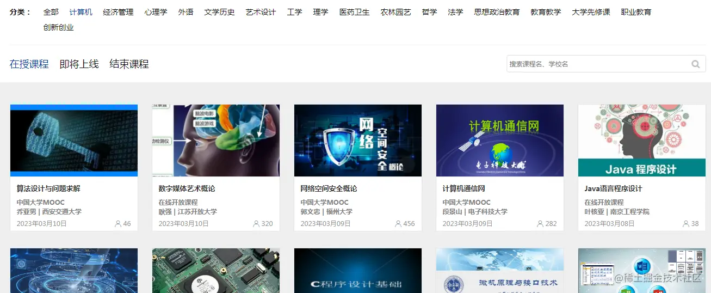Open the brain-image thumbnail for 数字媒体艺术概论
This screenshot has width=711, height=293.
(216, 141)
